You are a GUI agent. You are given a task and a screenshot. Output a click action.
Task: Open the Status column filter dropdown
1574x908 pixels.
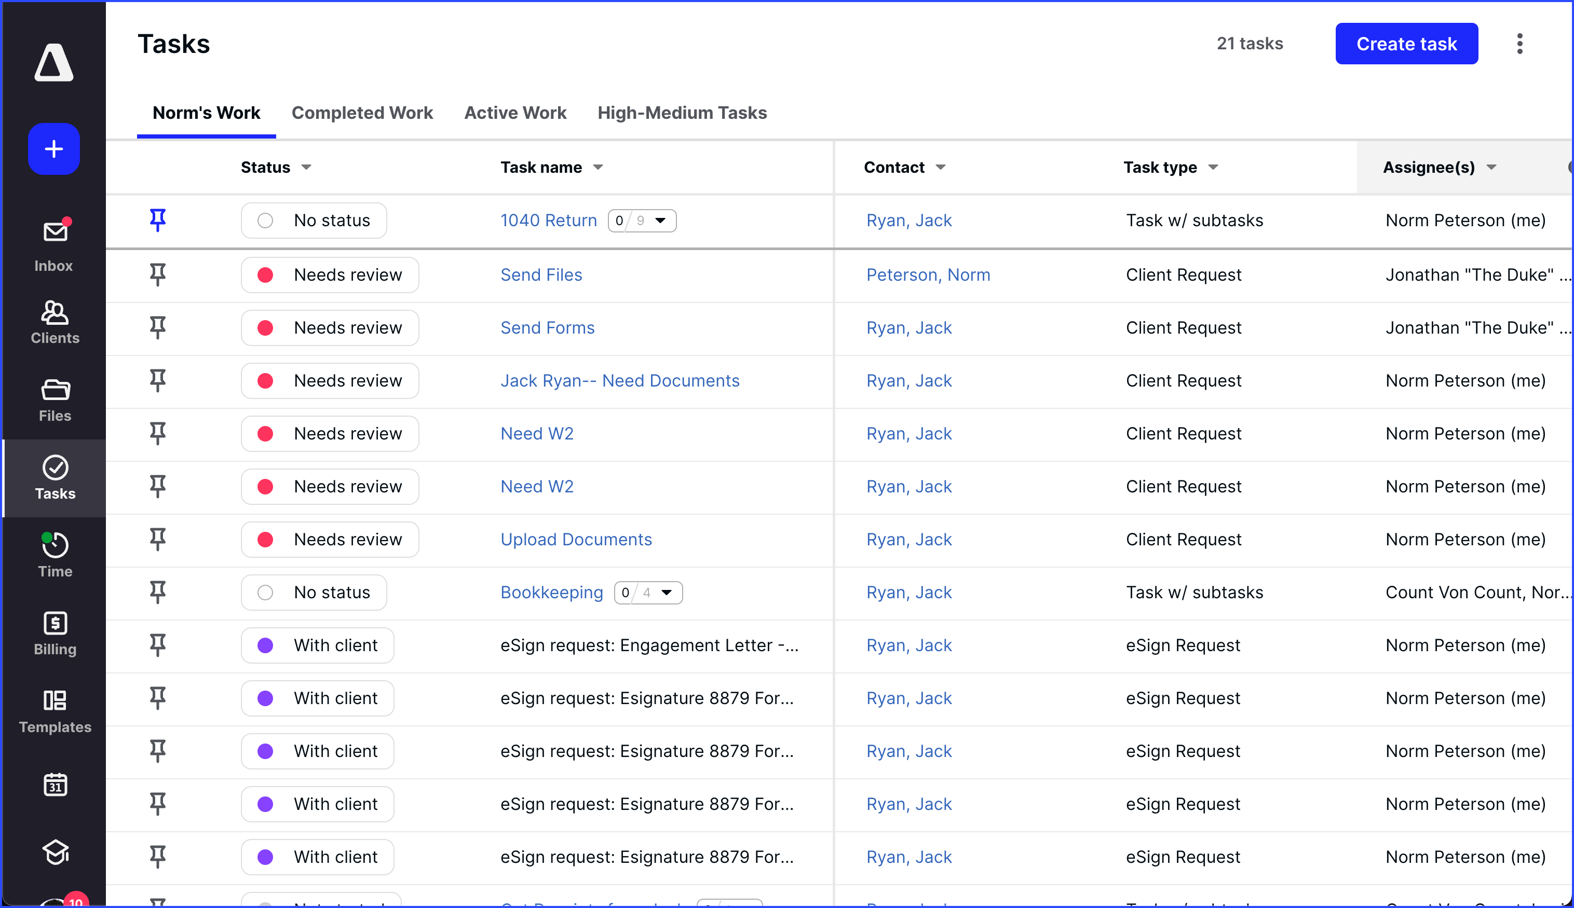pos(306,167)
